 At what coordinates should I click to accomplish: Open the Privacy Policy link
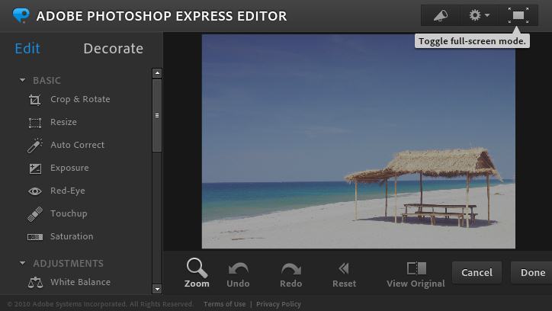278,304
